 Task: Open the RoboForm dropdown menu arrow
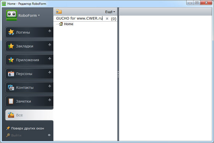click(x=39, y=15)
